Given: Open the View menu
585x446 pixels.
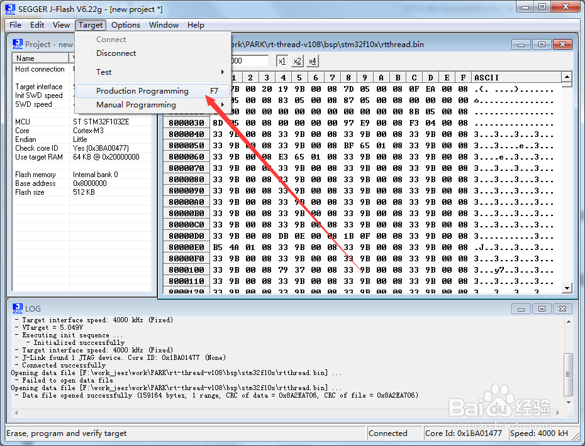Looking at the screenshot, I should coord(61,25).
